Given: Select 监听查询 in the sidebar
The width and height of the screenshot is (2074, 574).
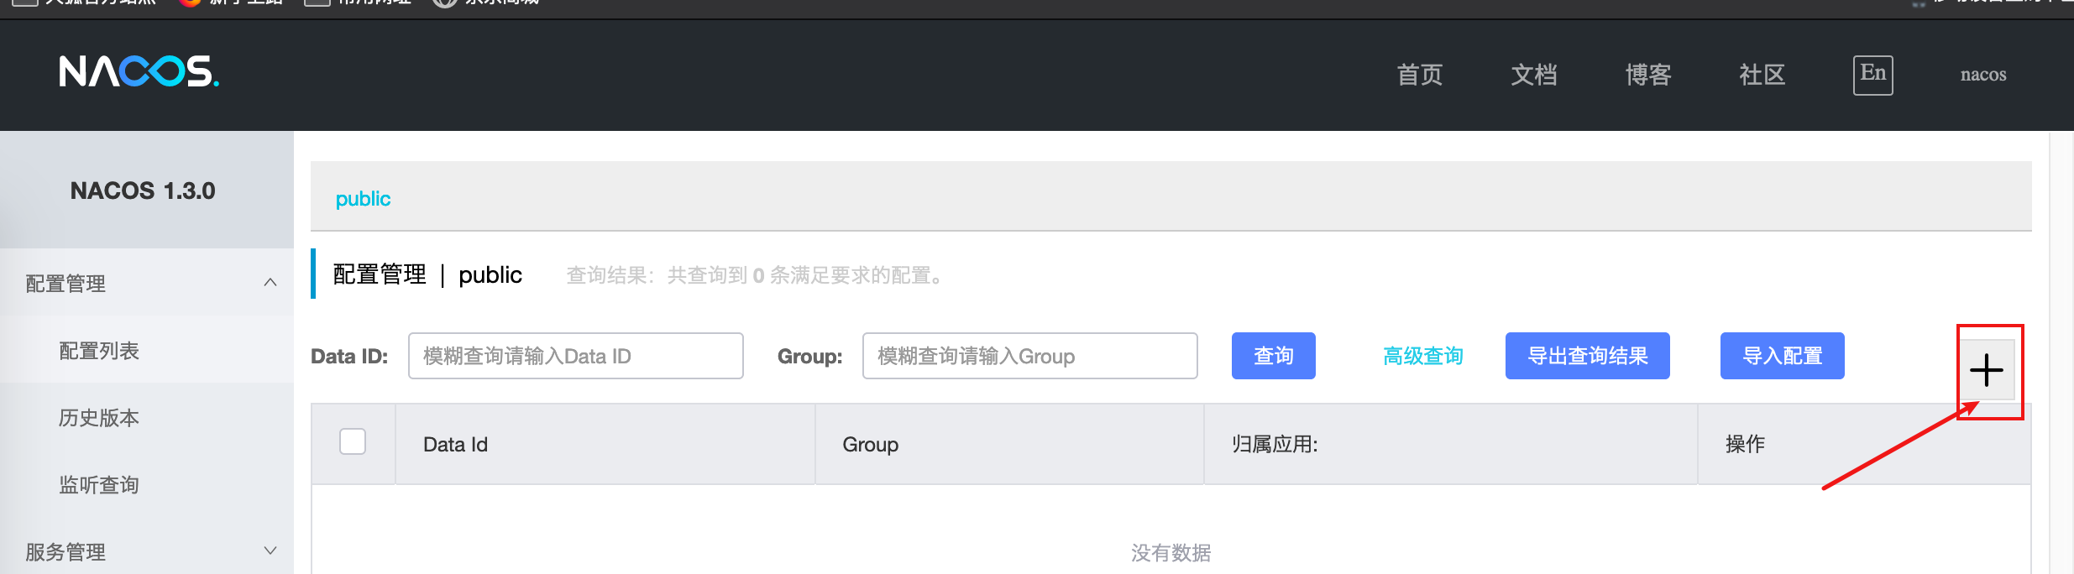Looking at the screenshot, I should point(147,484).
